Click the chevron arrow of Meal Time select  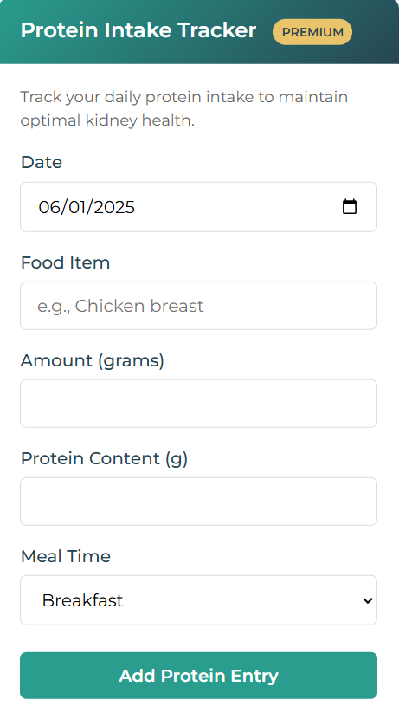368,600
